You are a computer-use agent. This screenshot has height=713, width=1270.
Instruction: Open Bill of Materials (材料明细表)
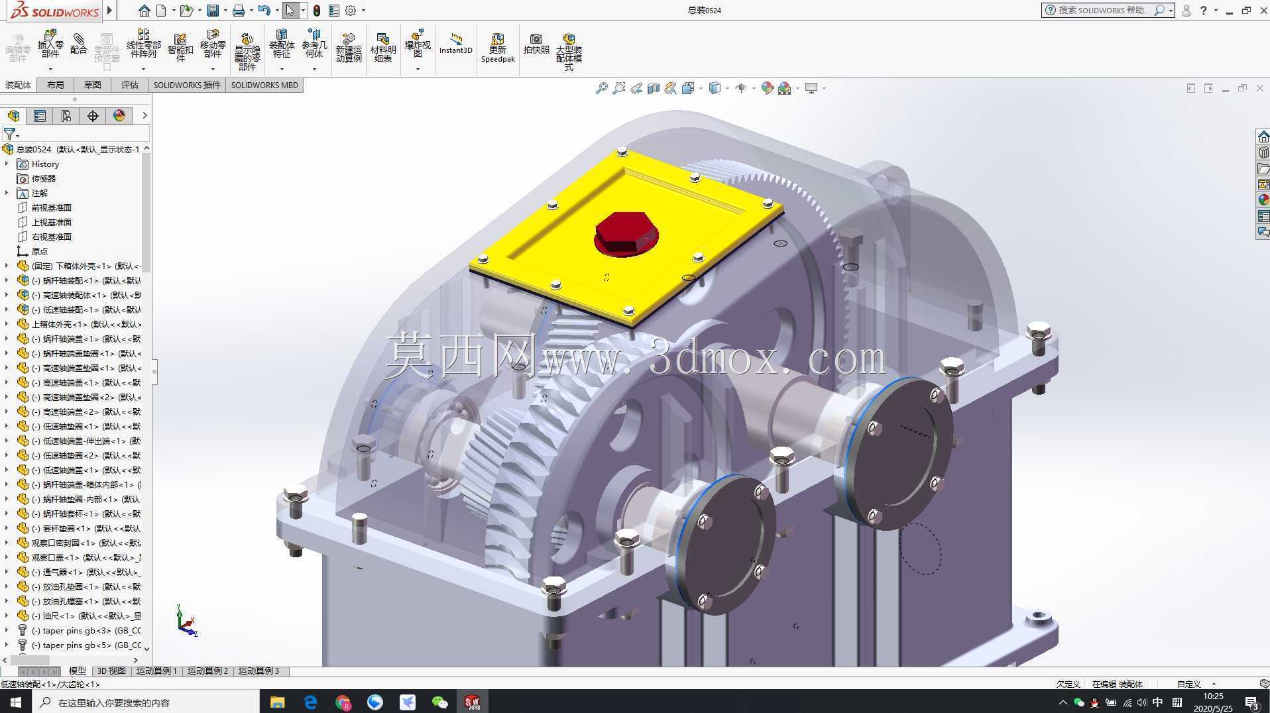[383, 48]
